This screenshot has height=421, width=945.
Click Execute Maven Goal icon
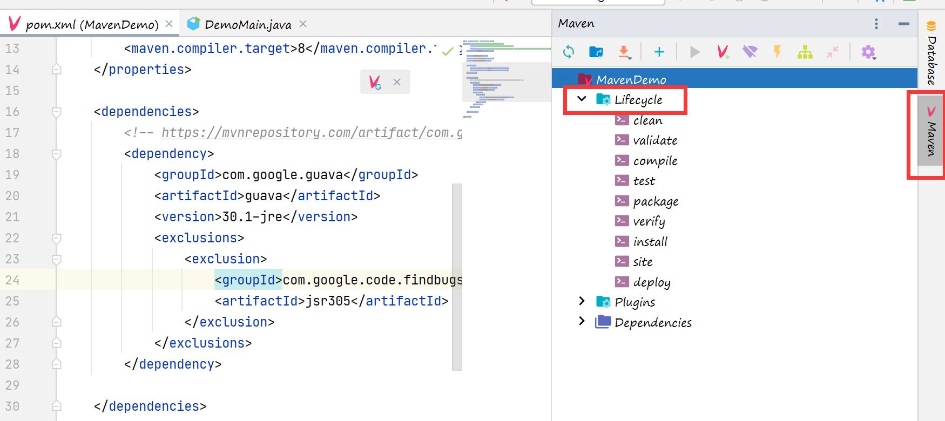[x=723, y=52]
